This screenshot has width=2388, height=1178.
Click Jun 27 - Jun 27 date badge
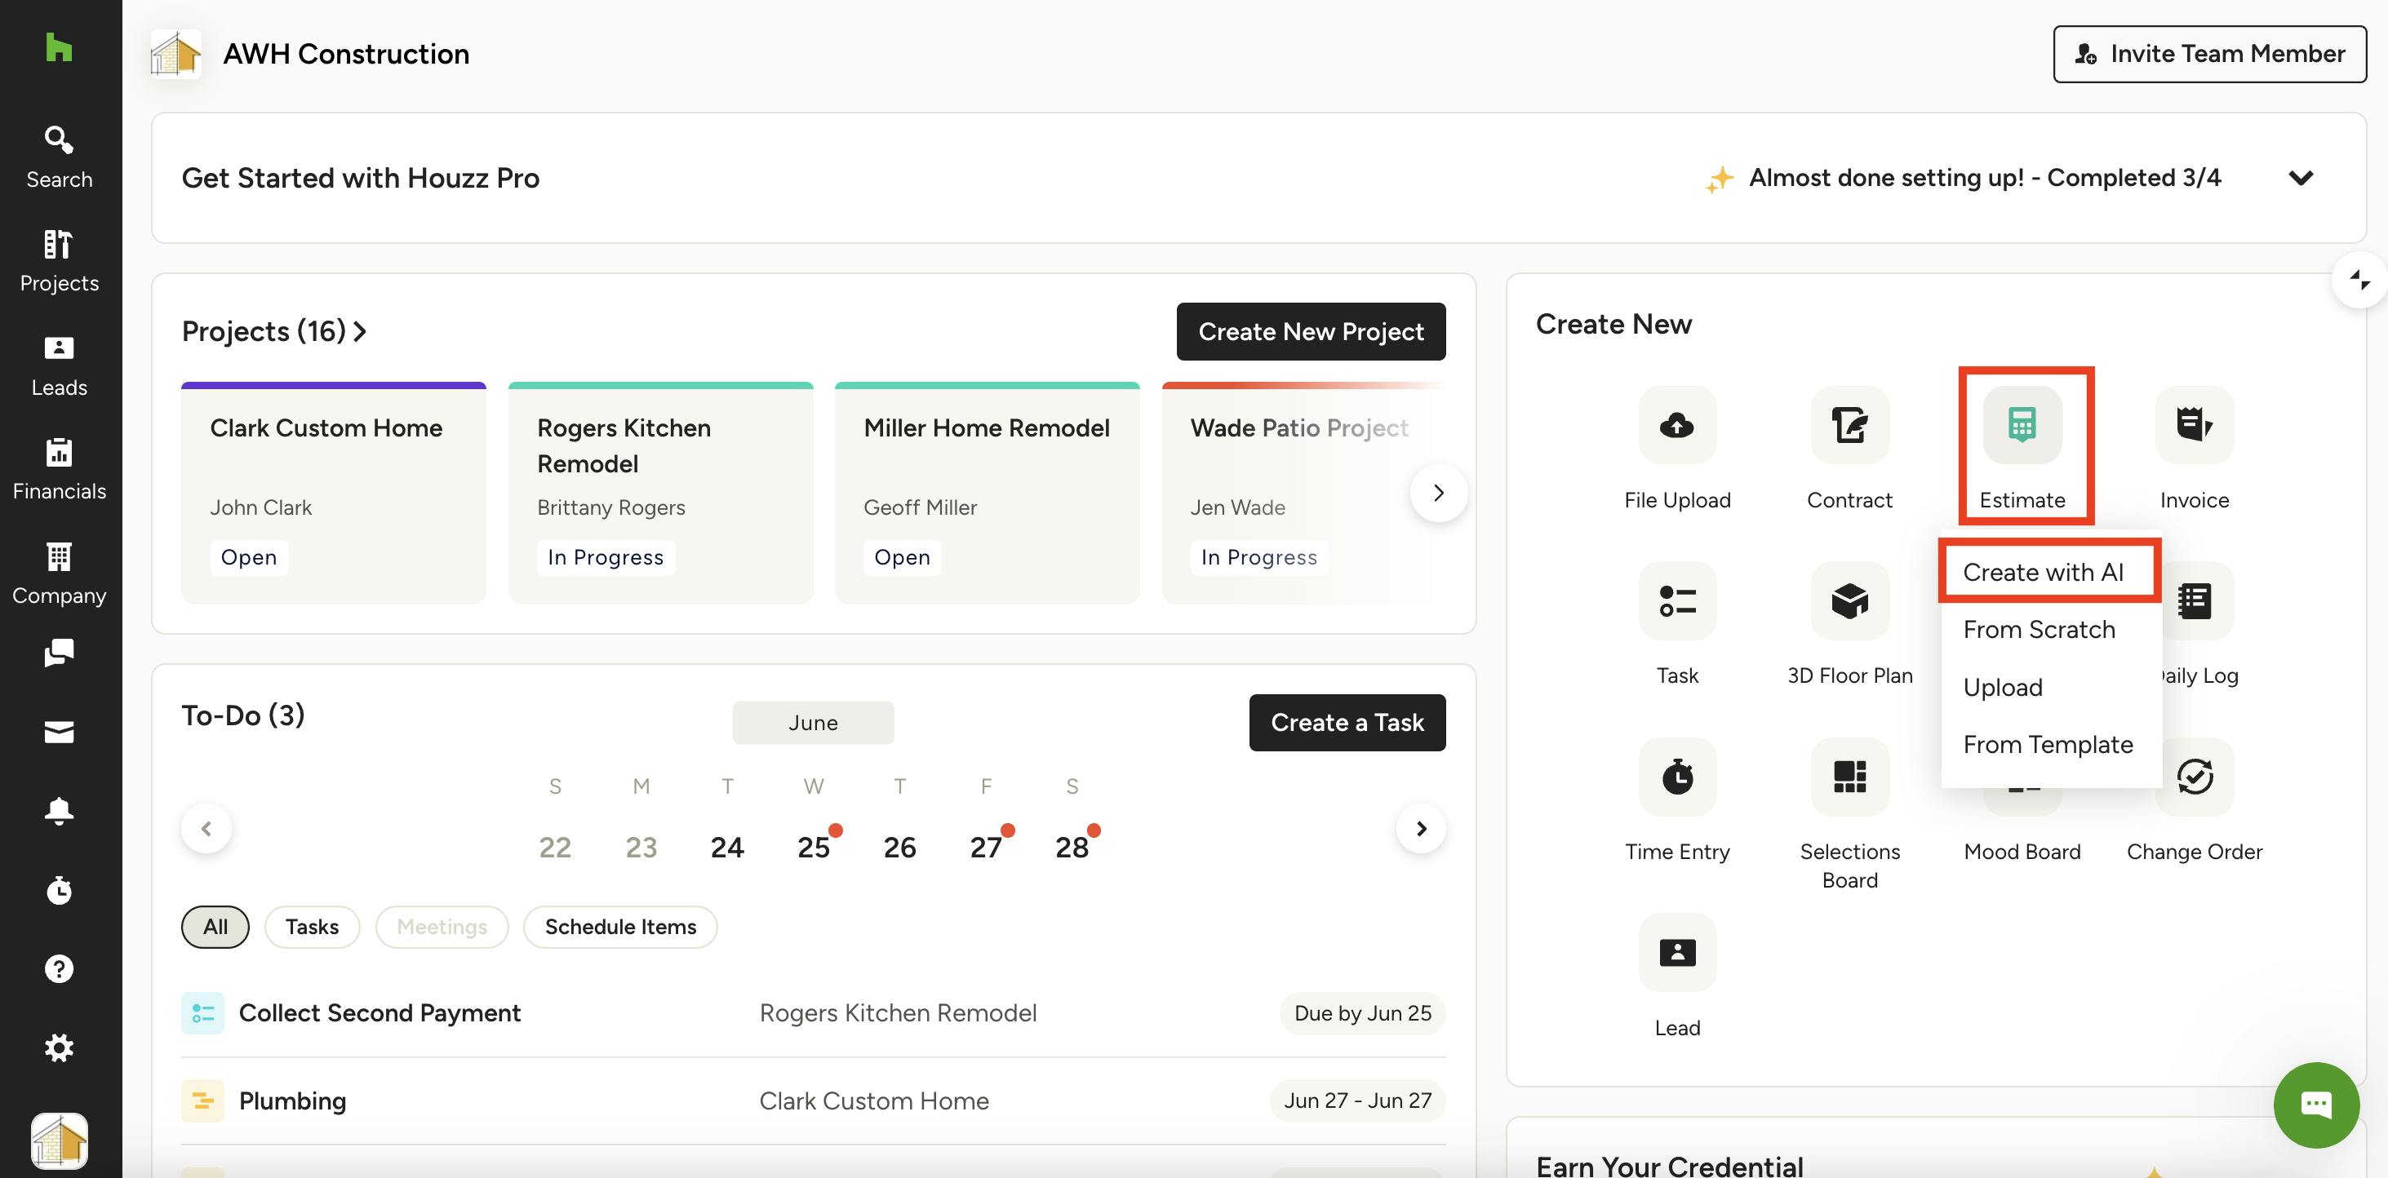click(x=1357, y=1101)
